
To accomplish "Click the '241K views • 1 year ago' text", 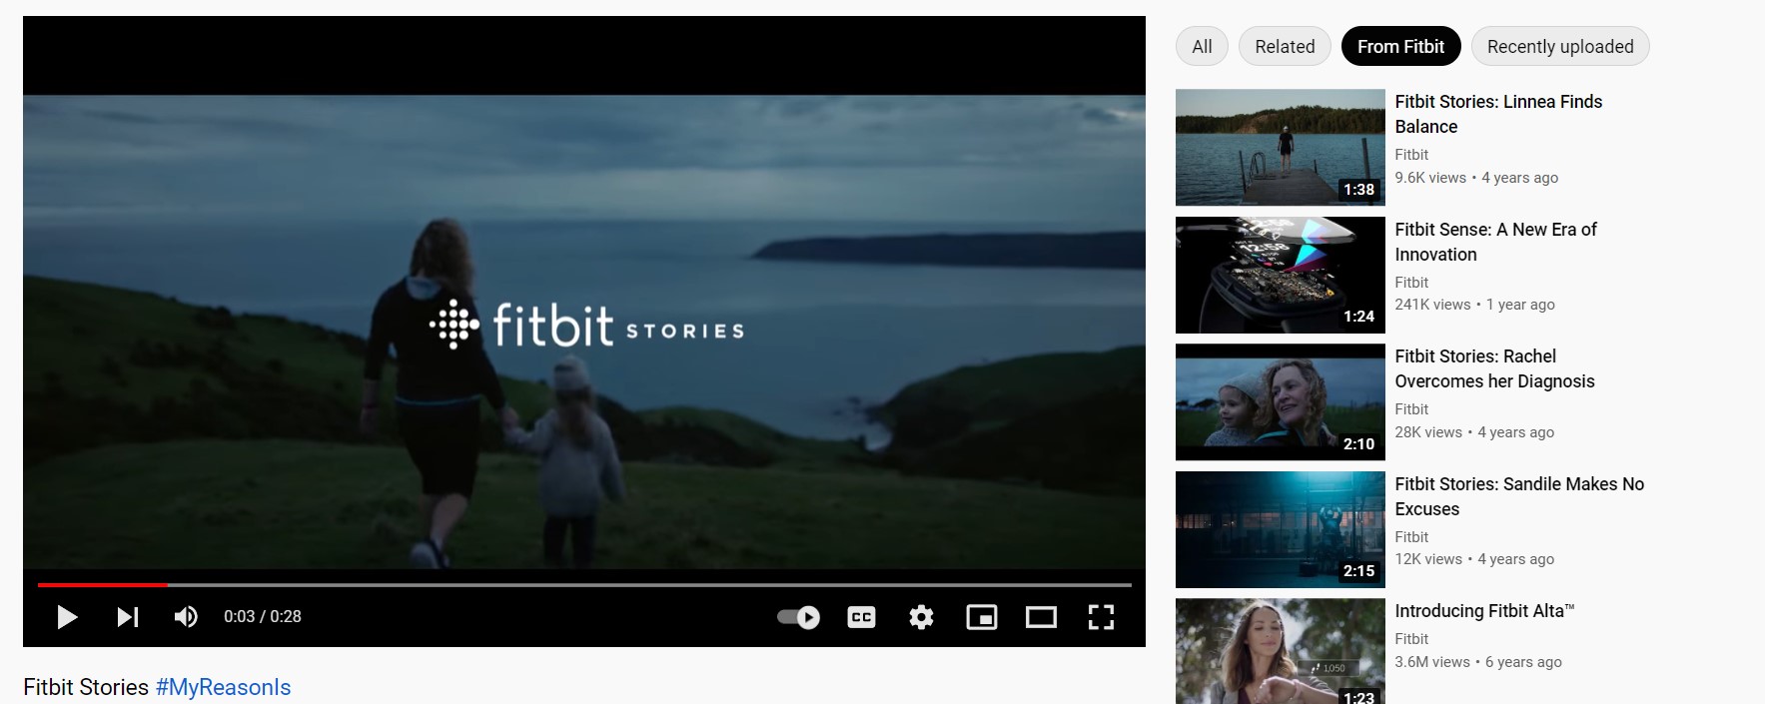I will pyautogui.click(x=1474, y=305).
